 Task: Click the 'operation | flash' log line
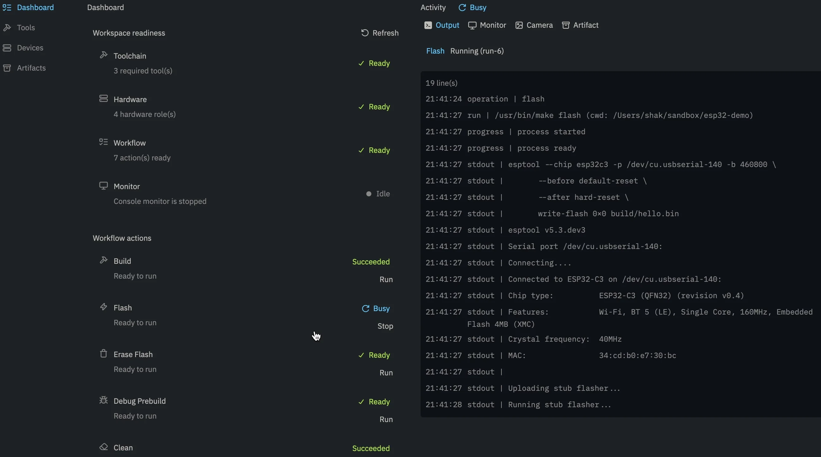pos(485,99)
